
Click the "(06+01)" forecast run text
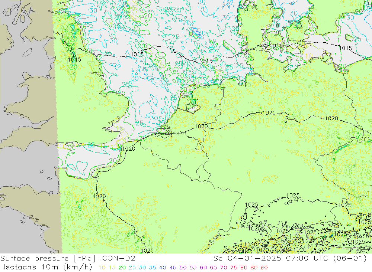[350, 258]
